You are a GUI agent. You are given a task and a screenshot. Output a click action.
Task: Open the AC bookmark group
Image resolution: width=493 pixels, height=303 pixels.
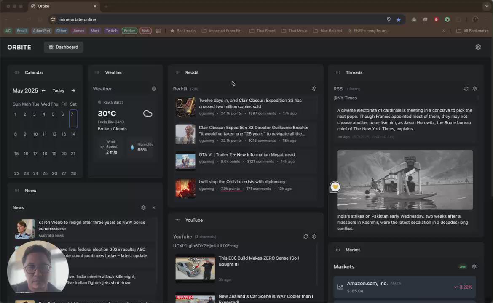click(x=8, y=31)
